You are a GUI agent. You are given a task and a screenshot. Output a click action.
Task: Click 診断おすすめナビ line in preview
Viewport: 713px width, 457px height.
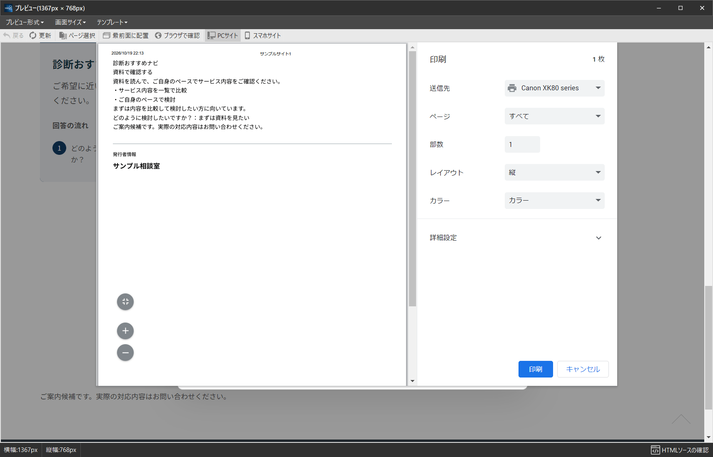tap(135, 63)
